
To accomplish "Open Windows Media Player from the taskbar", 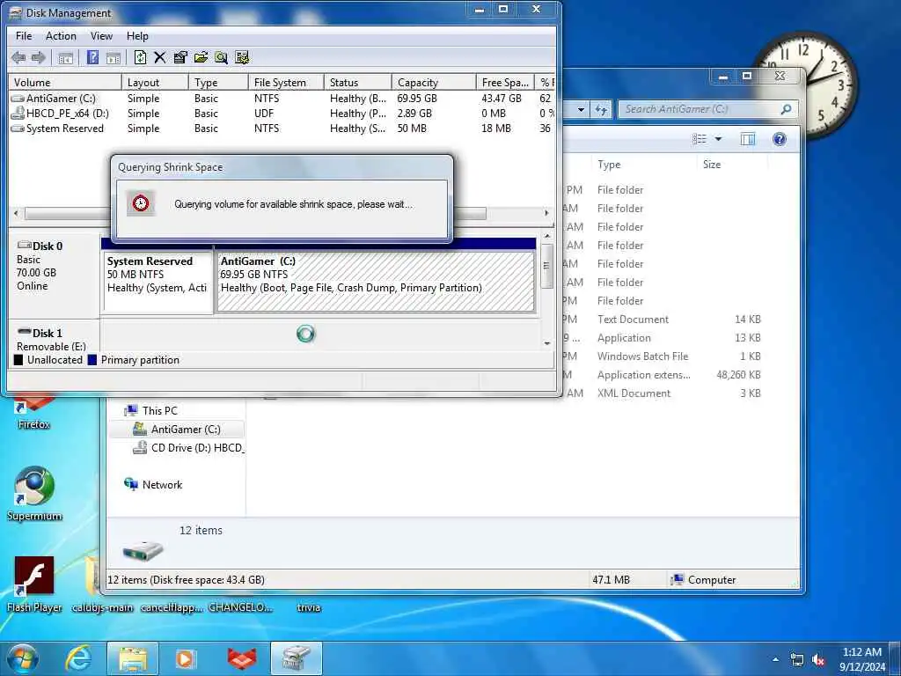I will (186, 658).
